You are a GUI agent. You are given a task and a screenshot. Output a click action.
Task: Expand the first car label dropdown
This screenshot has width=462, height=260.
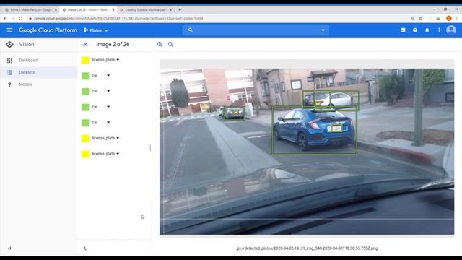[108, 75]
